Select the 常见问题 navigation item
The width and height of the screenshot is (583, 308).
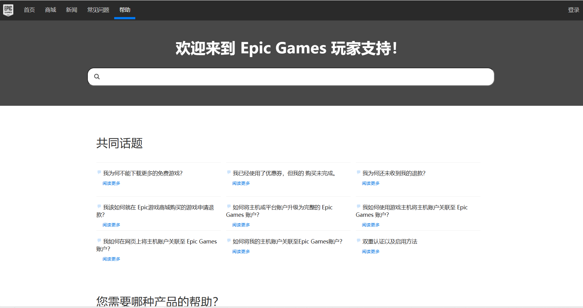click(98, 10)
